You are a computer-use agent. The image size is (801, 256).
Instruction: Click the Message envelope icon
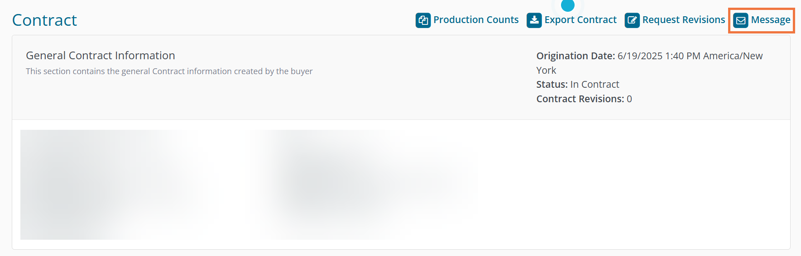[x=741, y=20]
